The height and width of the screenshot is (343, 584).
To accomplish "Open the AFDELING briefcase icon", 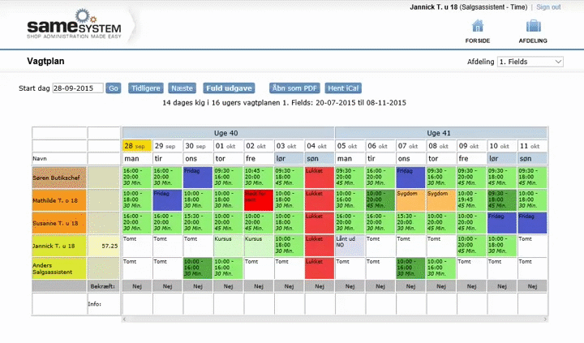I will [x=533, y=27].
